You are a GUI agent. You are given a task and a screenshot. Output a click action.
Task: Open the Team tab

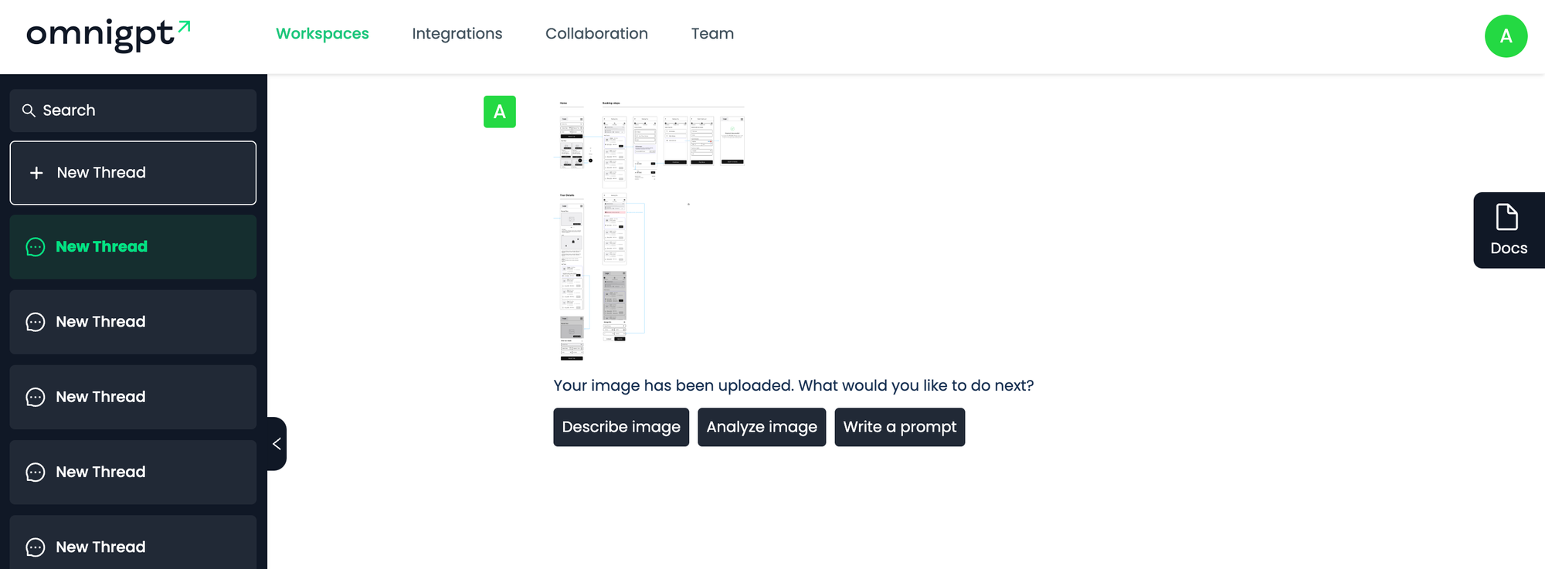[712, 34]
